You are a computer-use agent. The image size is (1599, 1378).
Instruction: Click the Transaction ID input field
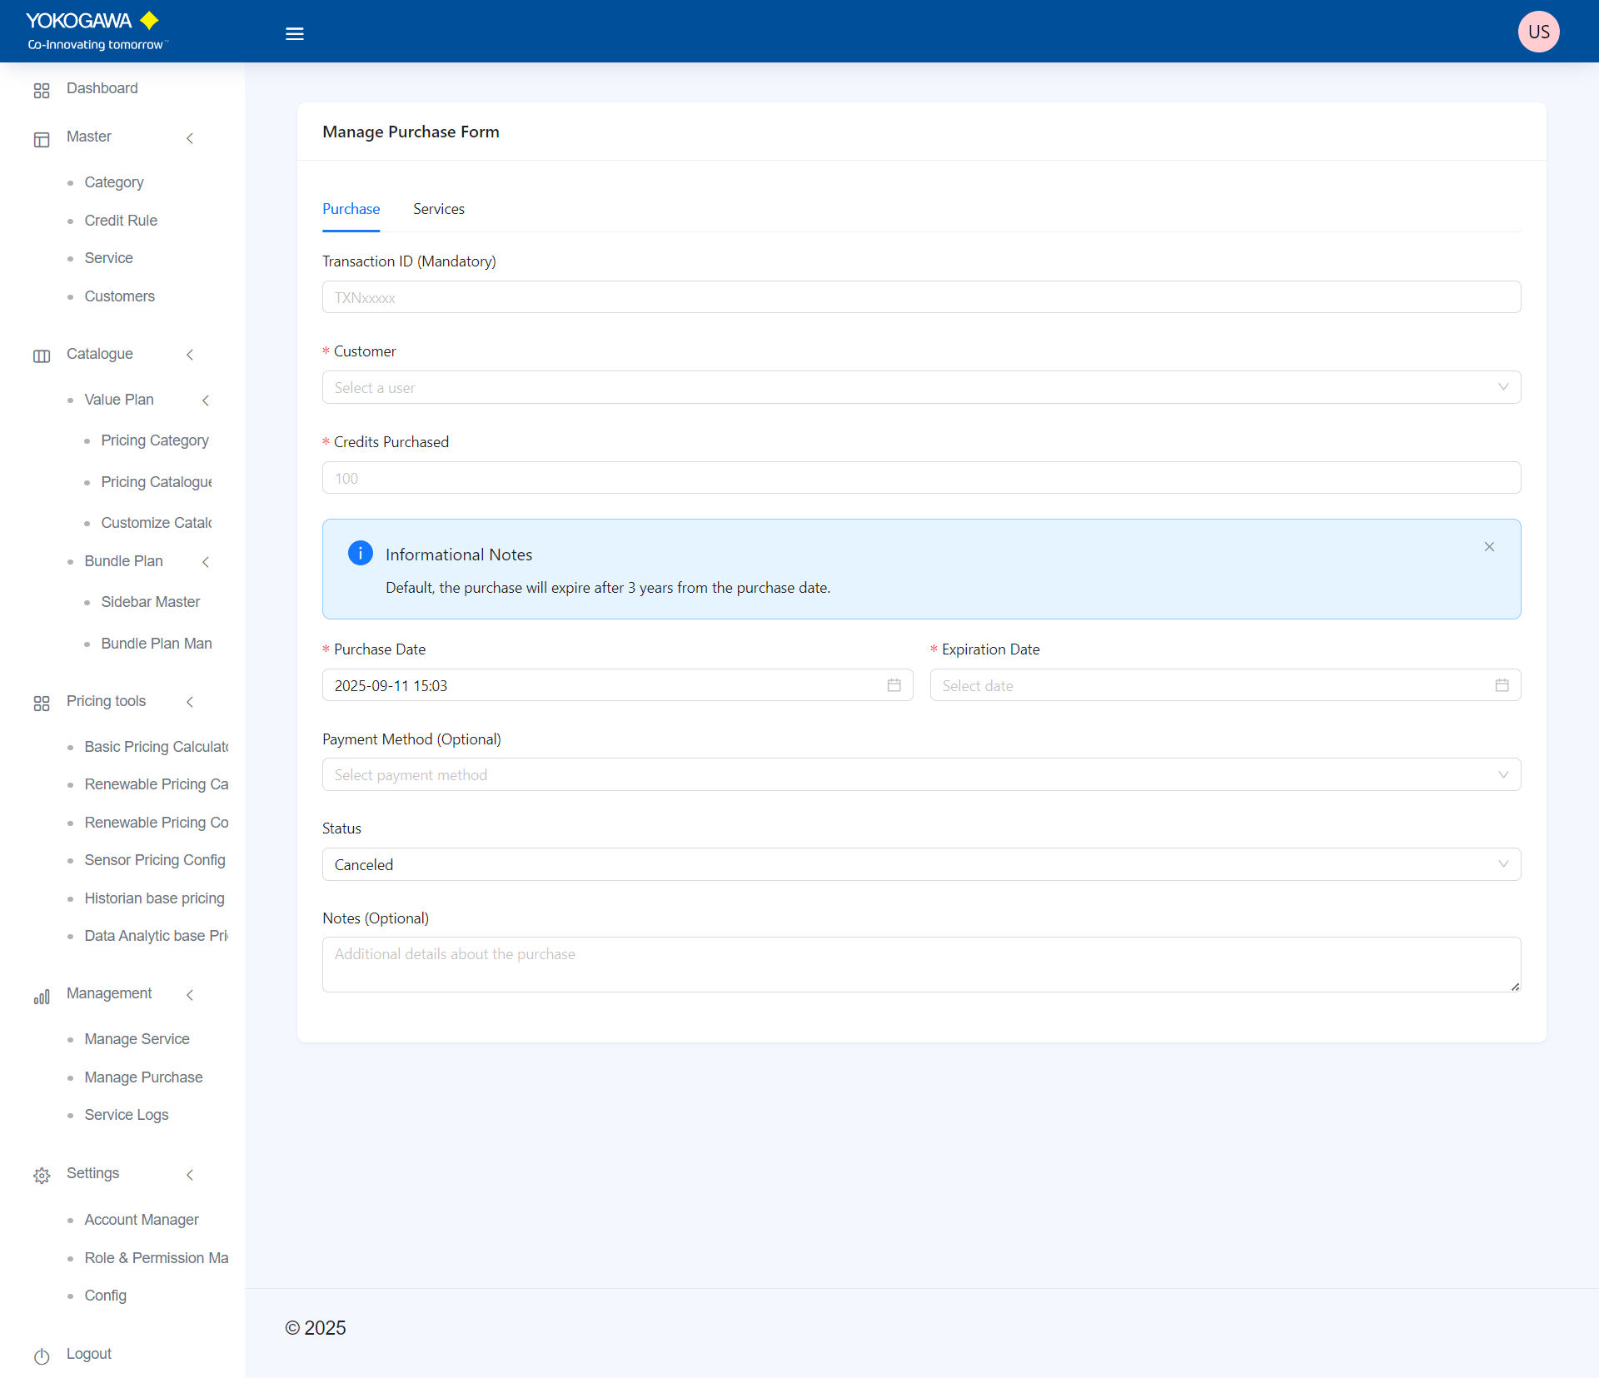920,297
